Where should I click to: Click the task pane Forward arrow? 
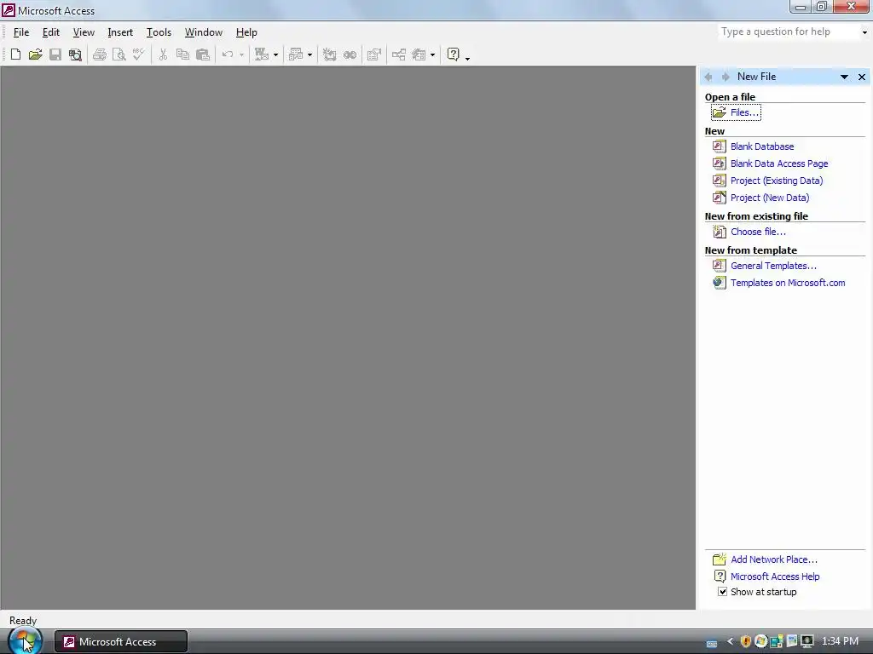[x=725, y=77]
